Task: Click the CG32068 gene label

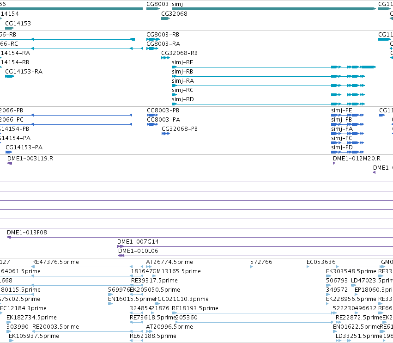Action: coord(174,13)
